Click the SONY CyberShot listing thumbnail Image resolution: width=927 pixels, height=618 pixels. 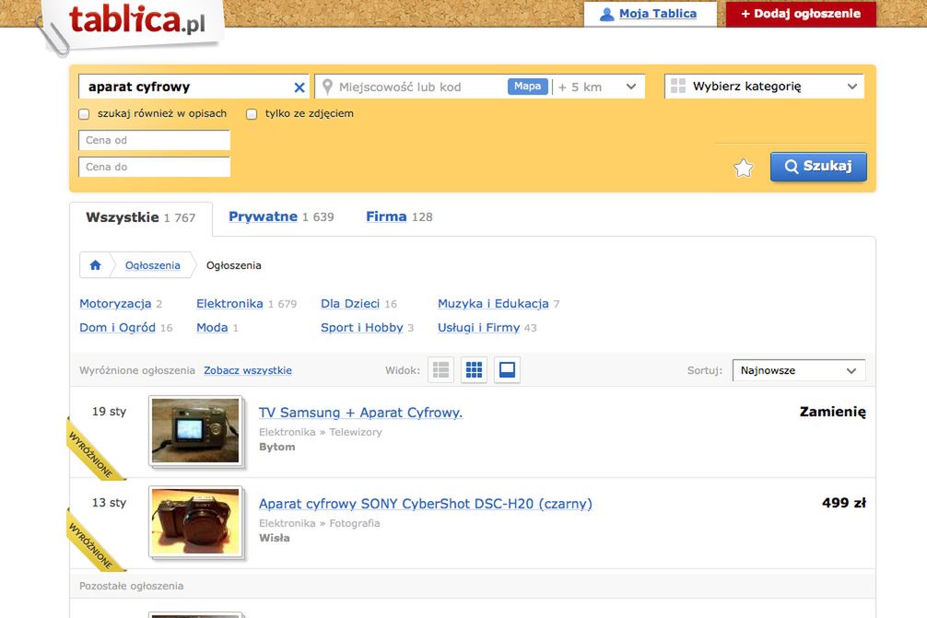click(195, 521)
